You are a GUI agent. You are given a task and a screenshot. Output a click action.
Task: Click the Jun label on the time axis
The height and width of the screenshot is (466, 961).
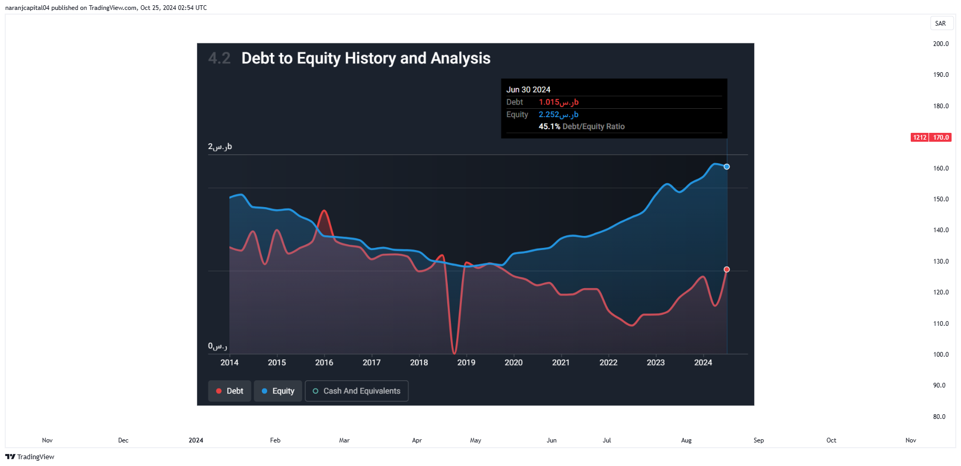[551, 440]
